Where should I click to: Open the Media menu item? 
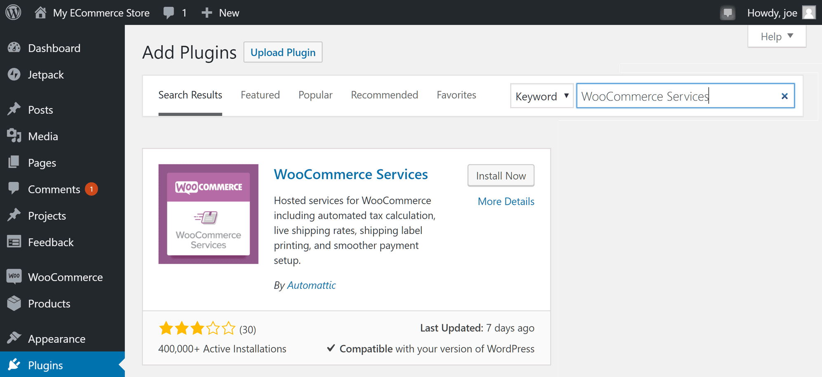[x=62, y=136]
